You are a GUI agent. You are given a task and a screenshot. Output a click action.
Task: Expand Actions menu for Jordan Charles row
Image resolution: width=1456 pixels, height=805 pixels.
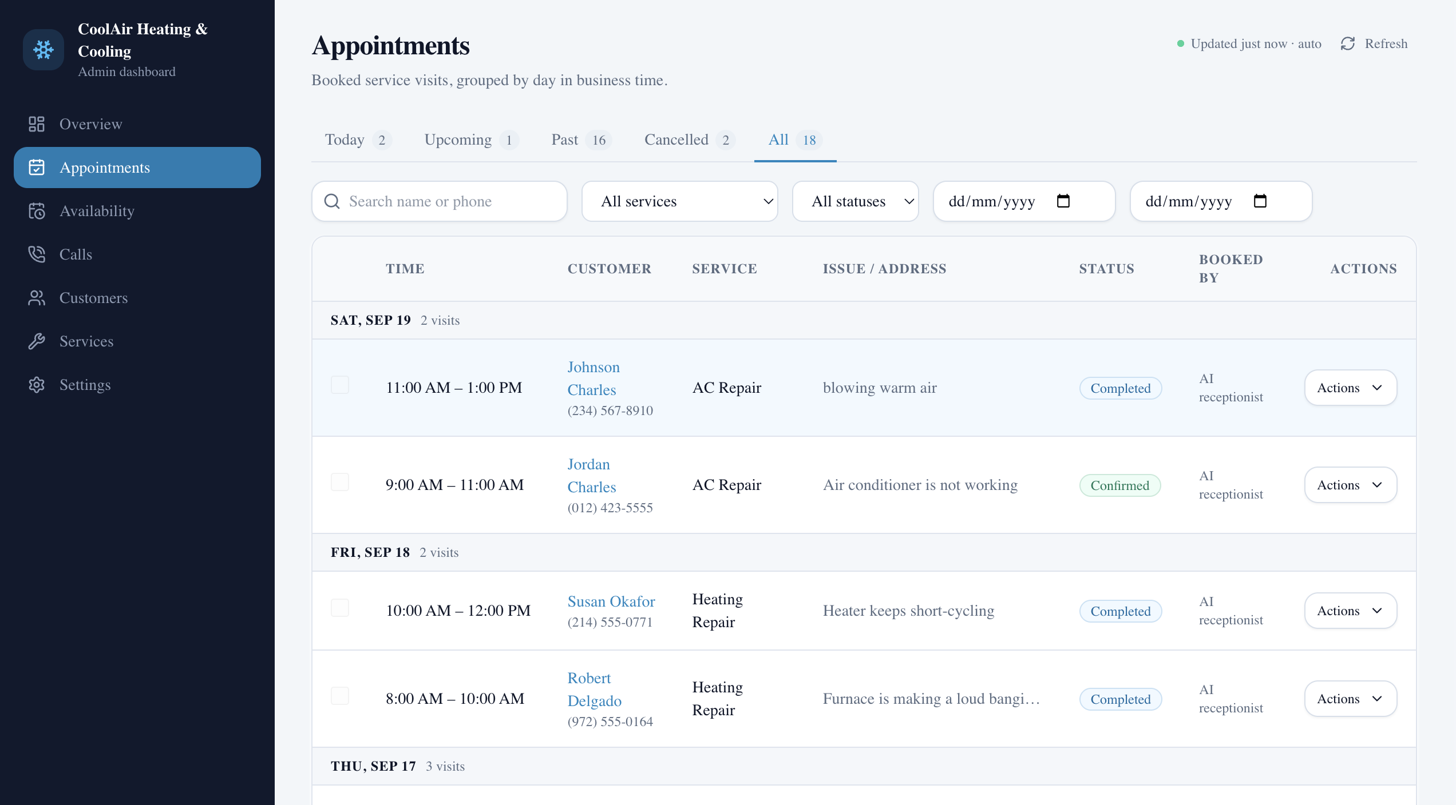(1351, 485)
